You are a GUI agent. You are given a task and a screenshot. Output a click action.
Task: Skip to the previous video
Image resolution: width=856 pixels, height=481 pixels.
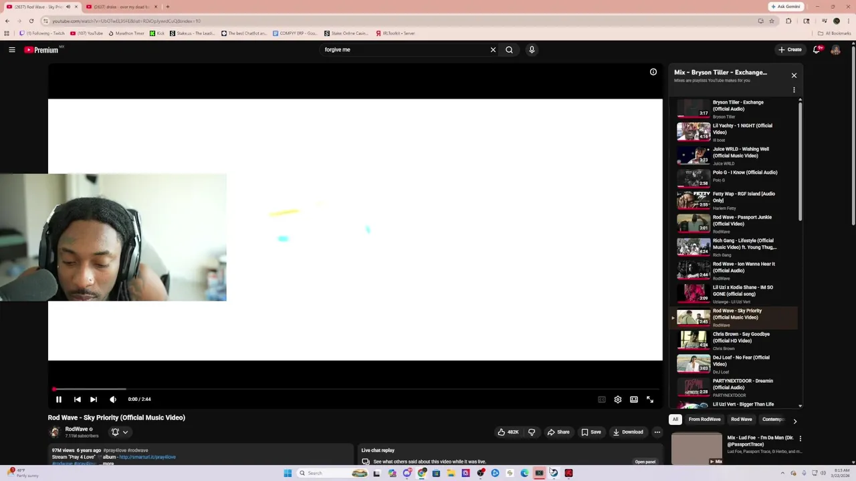77,399
